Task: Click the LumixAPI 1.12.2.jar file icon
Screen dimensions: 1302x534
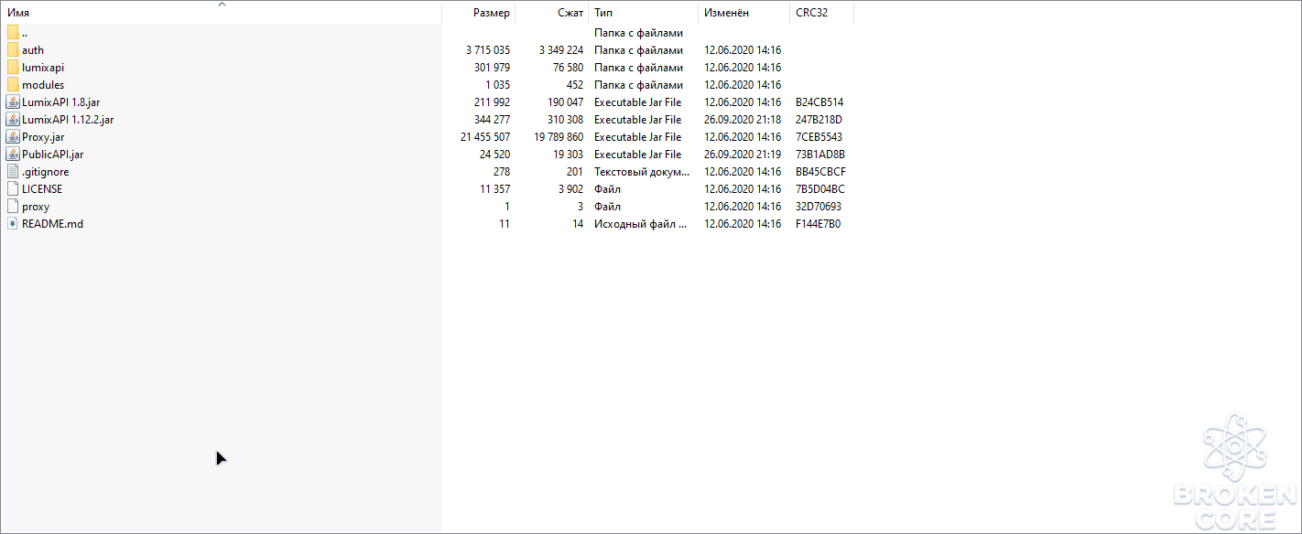Action: [x=13, y=120]
